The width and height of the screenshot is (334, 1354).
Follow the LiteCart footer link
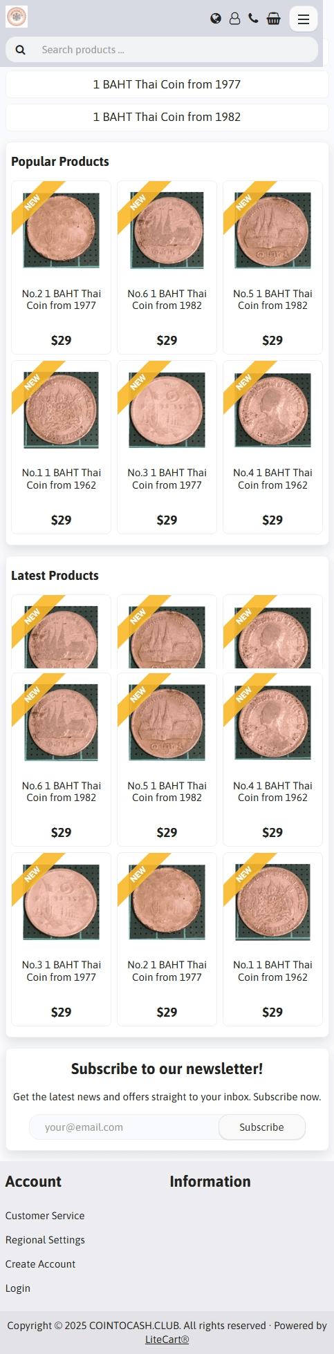click(x=167, y=1339)
